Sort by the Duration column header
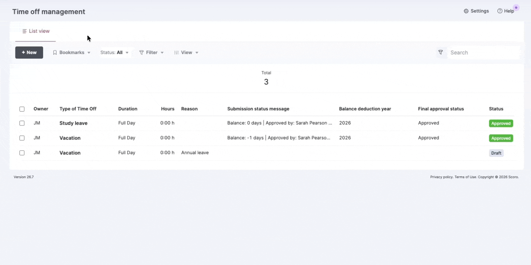The height and width of the screenshot is (265, 531). pos(128,109)
